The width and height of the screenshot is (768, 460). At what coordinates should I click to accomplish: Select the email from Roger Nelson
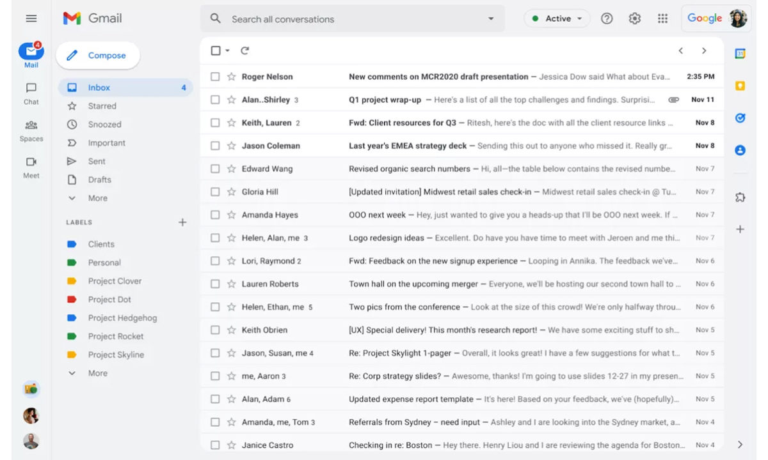(215, 76)
